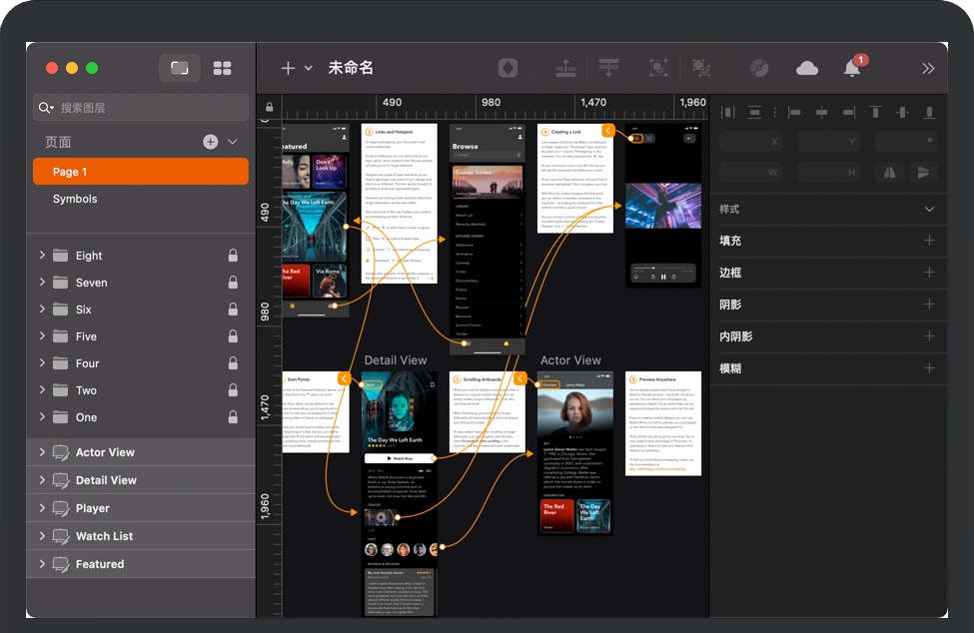Select Symbols page in pages list
Image resolution: width=974 pixels, height=633 pixels.
(x=76, y=199)
